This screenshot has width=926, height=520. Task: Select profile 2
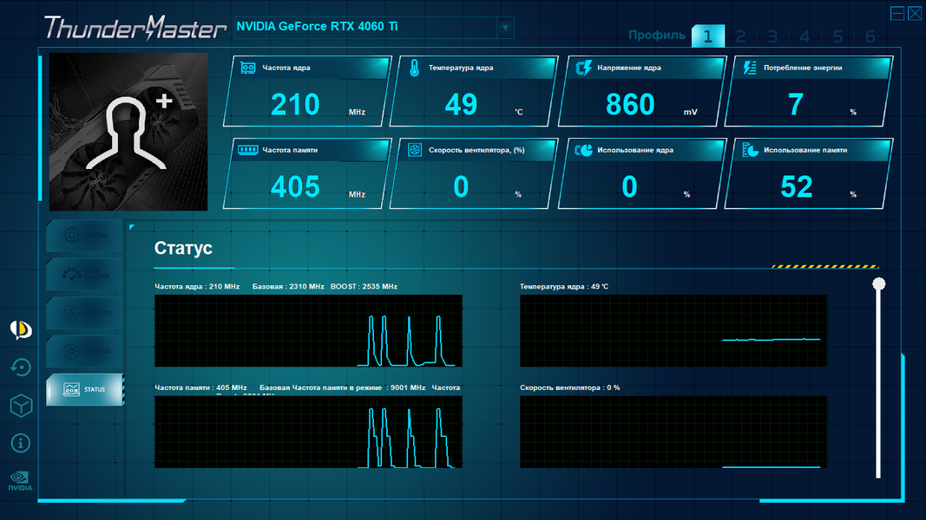pos(740,36)
